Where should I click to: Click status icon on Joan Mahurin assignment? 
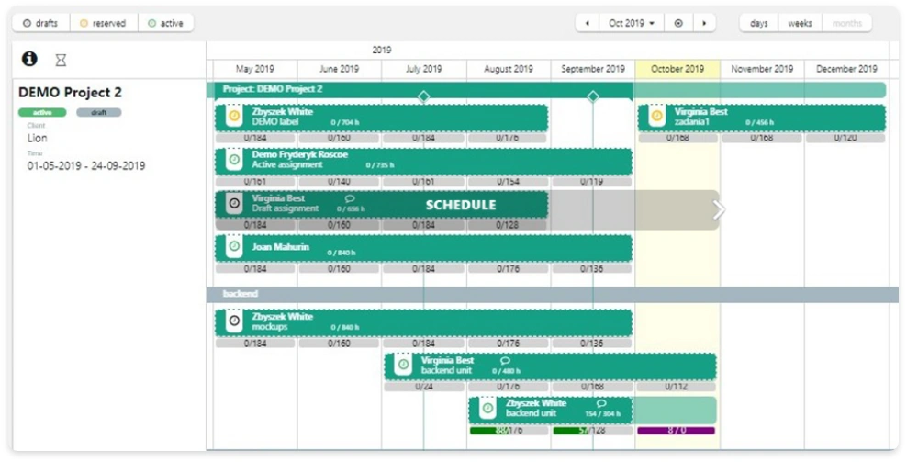234,247
